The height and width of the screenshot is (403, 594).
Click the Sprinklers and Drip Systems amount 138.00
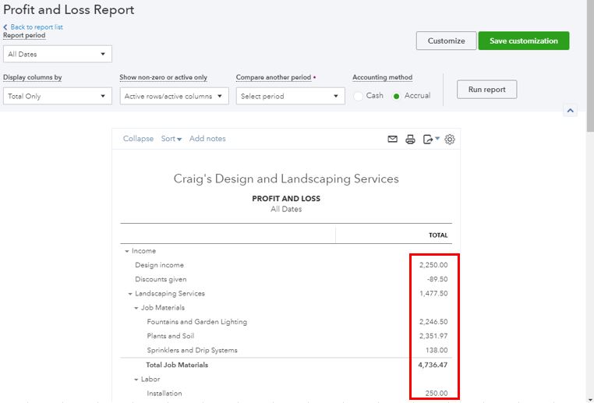pos(437,350)
